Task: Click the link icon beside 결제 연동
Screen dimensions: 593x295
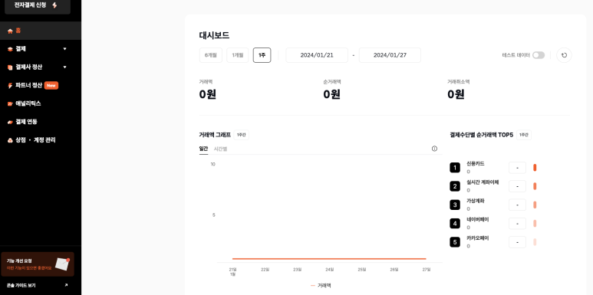Action: (10, 122)
